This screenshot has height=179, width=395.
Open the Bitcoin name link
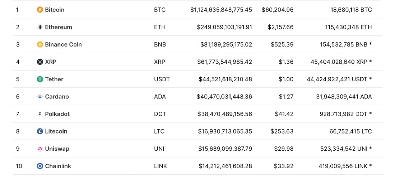point(55,10)
